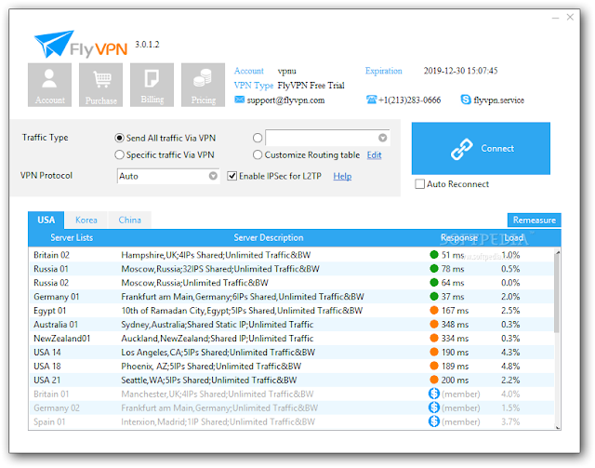Click the green status dot for Russia 01
Viewport: 595px width, 468px height.
tap(434, 269)
